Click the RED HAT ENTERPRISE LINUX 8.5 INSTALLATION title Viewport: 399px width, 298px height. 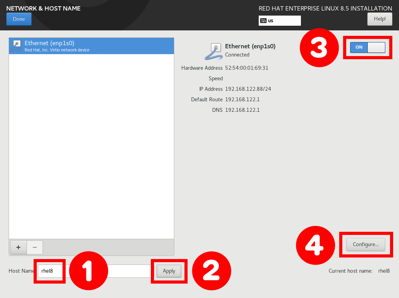[x=325, y=8]
